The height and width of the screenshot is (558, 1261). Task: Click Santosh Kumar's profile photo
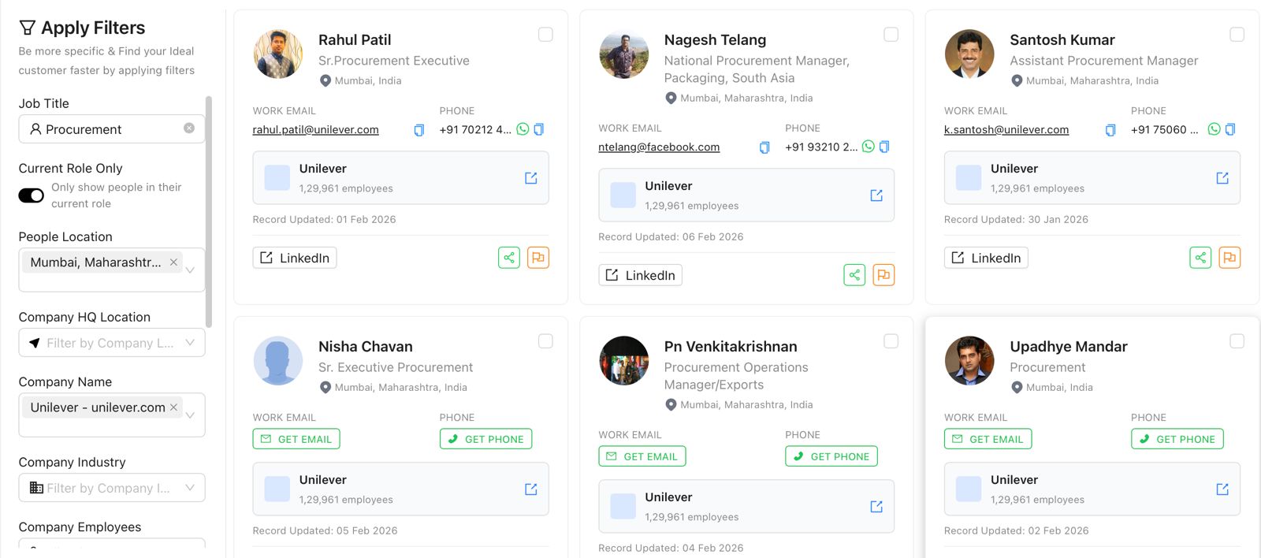[x=969, y=54]
